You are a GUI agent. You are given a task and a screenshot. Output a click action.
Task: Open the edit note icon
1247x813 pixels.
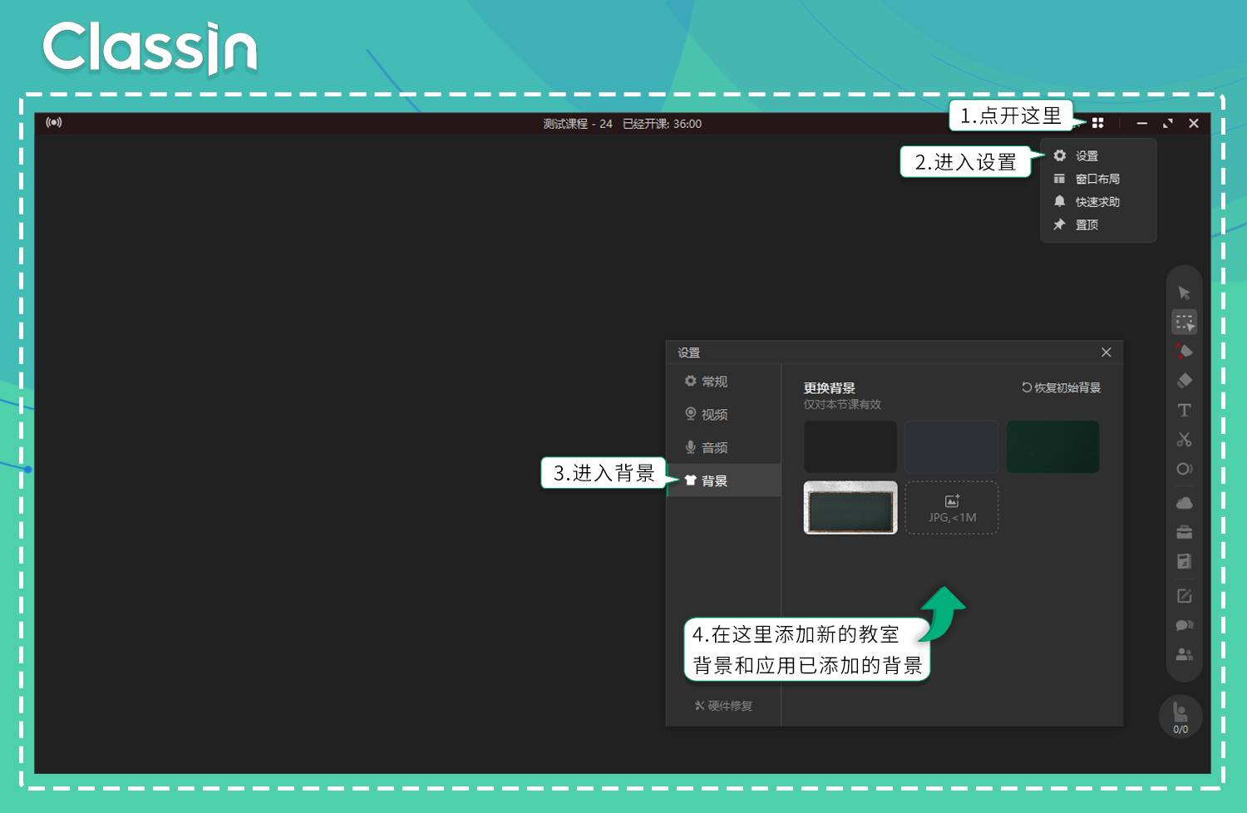click(x=1185, y=596)
